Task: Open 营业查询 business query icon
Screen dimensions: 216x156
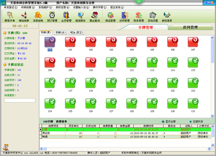Action: pos(95,17)
